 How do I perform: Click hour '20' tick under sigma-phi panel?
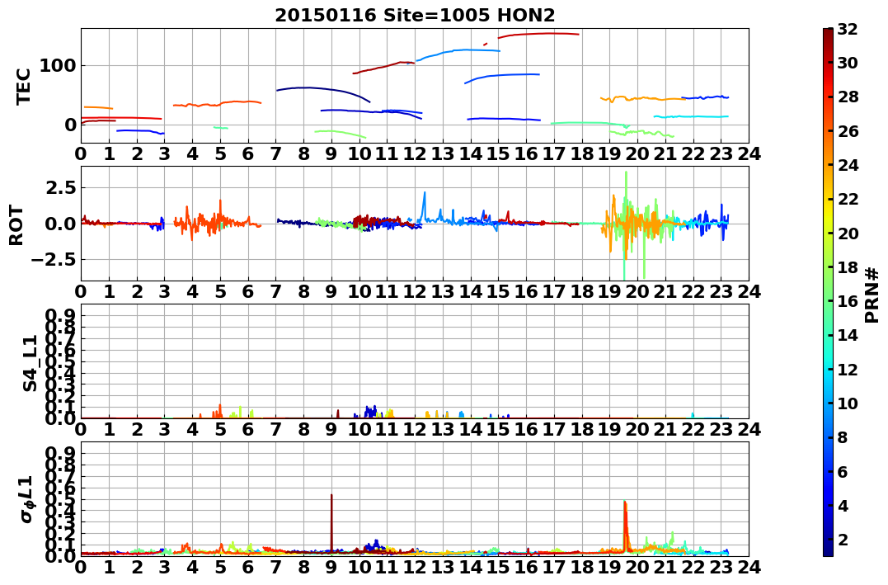(637, 566)
